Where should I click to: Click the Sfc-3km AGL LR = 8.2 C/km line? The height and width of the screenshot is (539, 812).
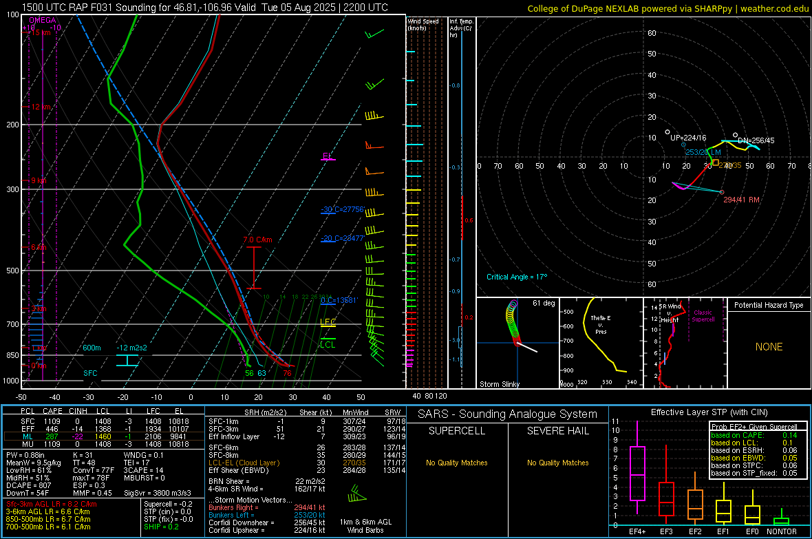coord(52,504)
